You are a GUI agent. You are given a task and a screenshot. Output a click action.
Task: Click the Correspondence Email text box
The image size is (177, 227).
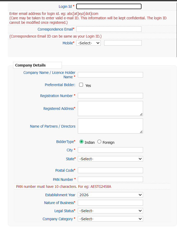click(109, 29)
